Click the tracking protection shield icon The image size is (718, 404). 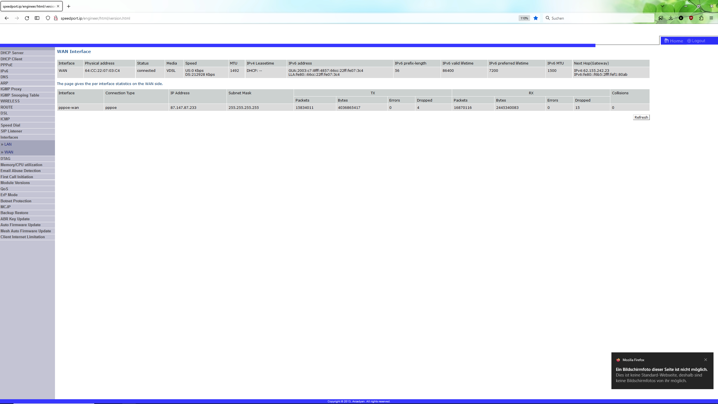click(x=48, y=18)
